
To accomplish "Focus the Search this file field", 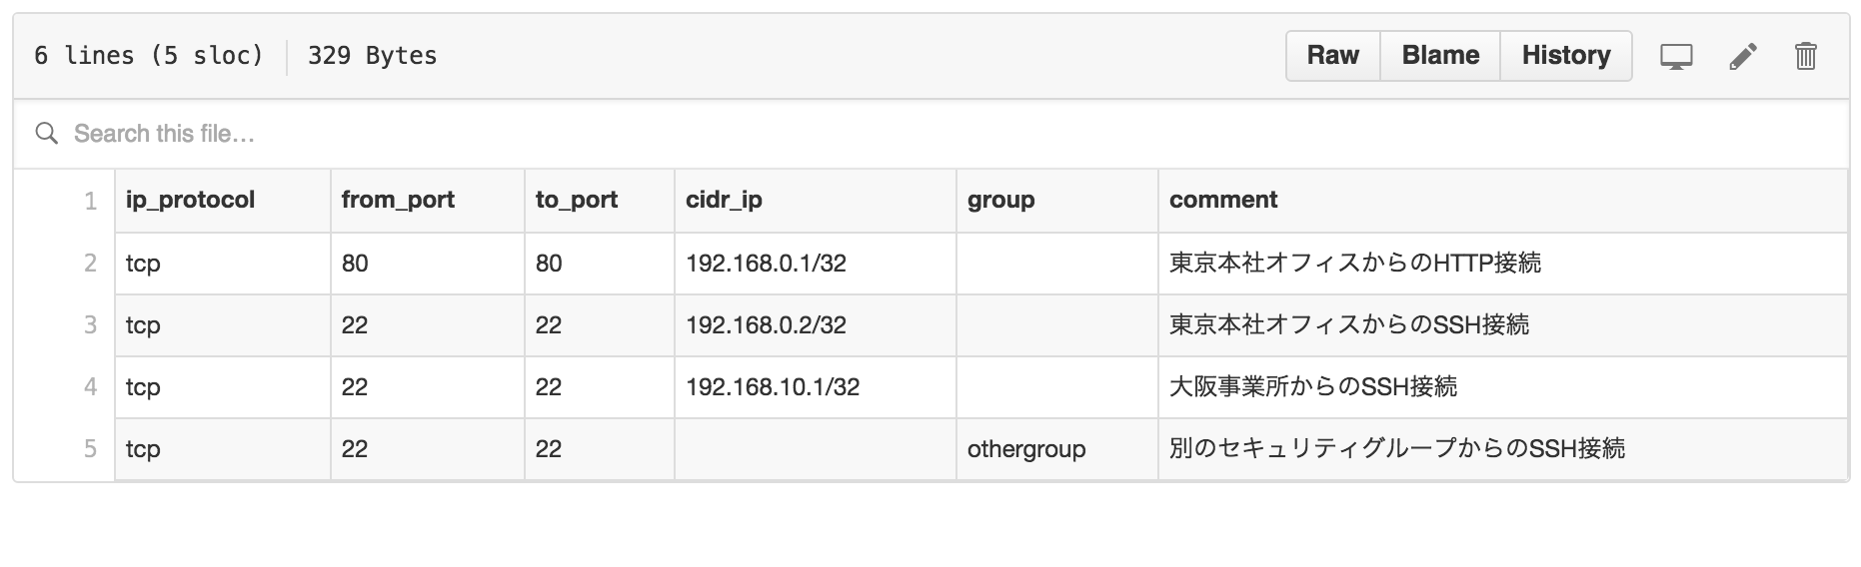I will pyautogui.click(x=930, y=134).
